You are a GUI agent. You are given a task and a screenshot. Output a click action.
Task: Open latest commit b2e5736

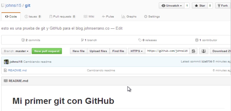point(207,61)
